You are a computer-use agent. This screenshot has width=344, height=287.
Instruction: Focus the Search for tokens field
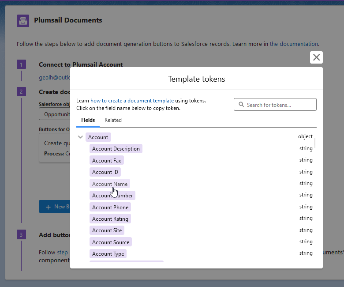[x=275, y=105]
